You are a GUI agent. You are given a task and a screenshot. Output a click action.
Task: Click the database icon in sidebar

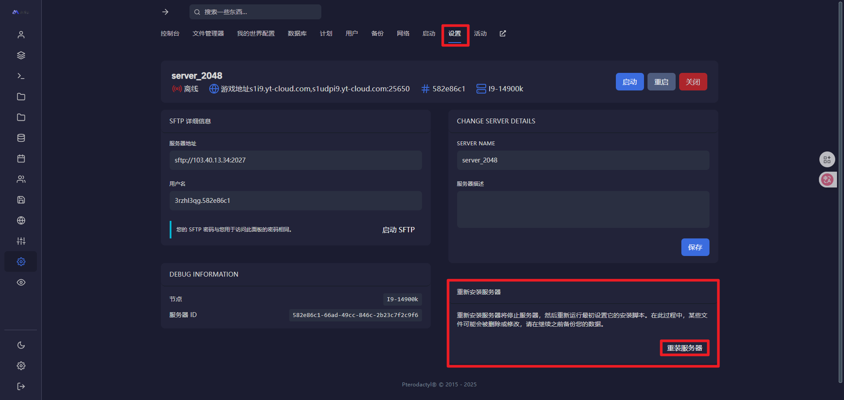pyautogui.click(x=21, y=138)
